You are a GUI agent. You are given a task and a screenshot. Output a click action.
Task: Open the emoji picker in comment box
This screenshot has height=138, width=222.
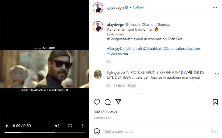(x=97, y=131)
